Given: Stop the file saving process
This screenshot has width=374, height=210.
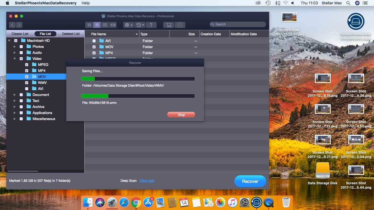Looking at the screenshot, I should 181,115.
